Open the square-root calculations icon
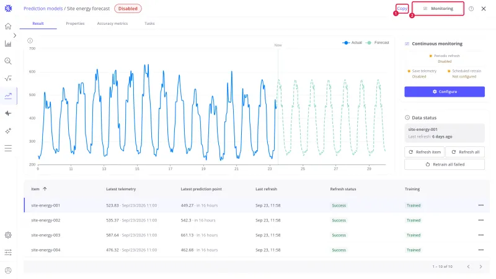 coord(8,79)
